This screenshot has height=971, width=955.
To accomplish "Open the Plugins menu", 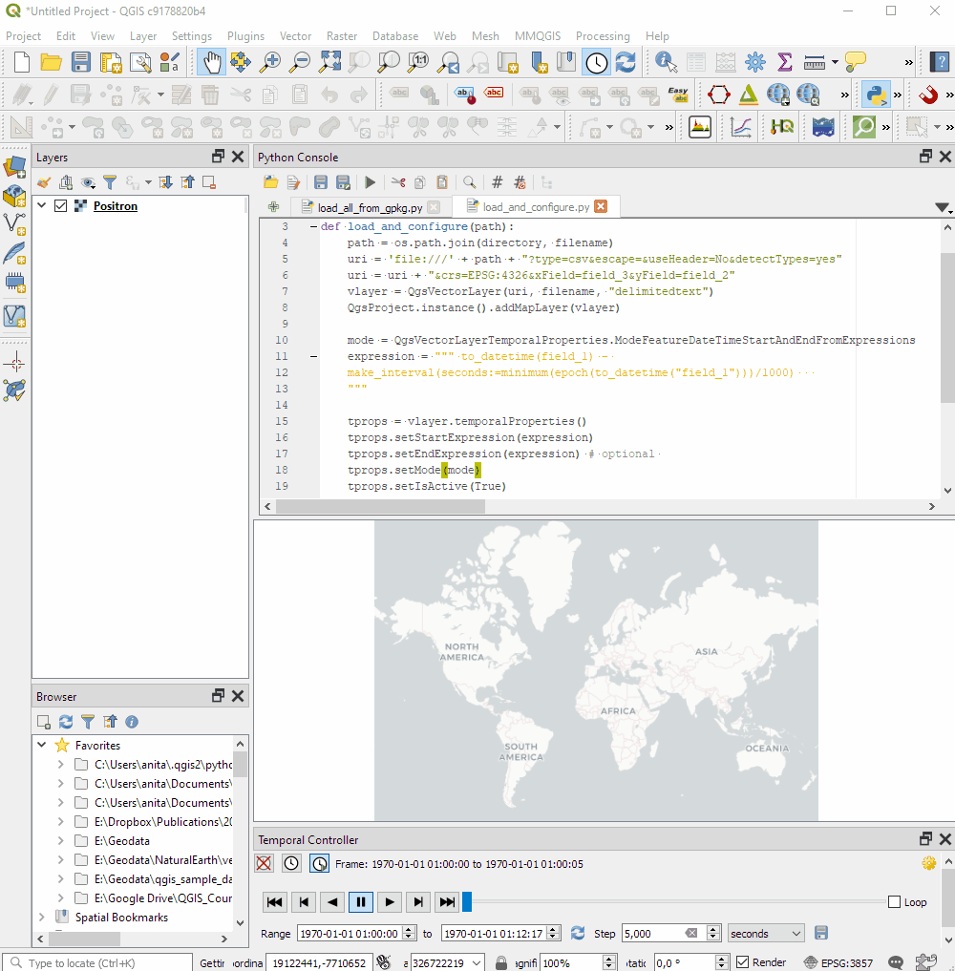I will 245,36.
